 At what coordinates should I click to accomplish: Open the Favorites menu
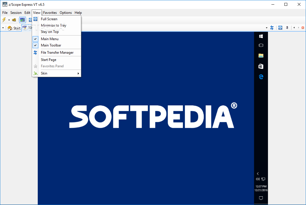(50, 13)
